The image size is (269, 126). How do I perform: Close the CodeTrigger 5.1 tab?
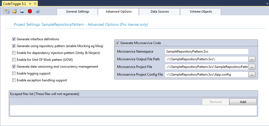35,3
